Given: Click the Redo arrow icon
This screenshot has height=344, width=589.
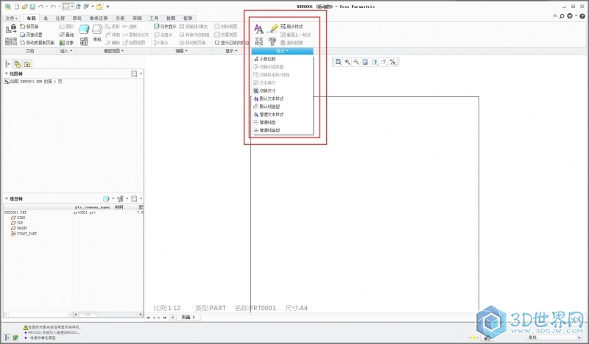Looking at the screenshot, I should click(53, 7).
